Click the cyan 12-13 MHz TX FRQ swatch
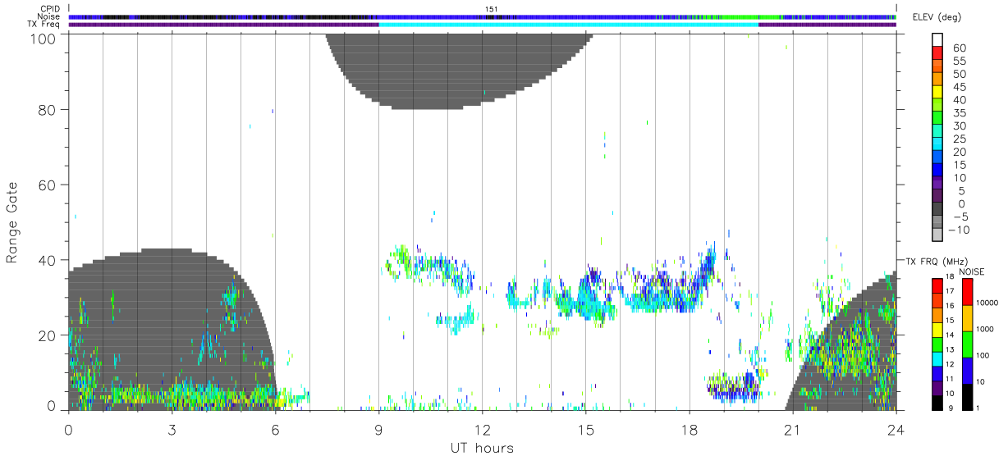The width and height of the screenshot is (1008, 465). click(937, 358)
